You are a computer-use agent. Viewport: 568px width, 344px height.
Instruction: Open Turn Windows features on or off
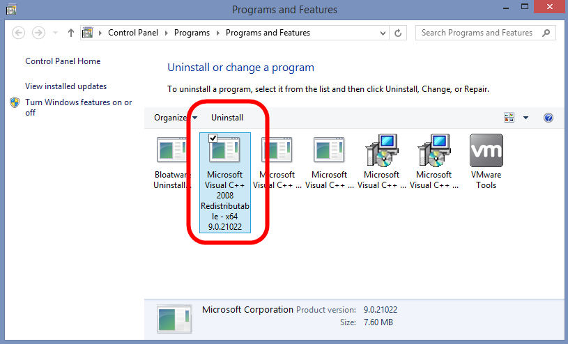79,107
